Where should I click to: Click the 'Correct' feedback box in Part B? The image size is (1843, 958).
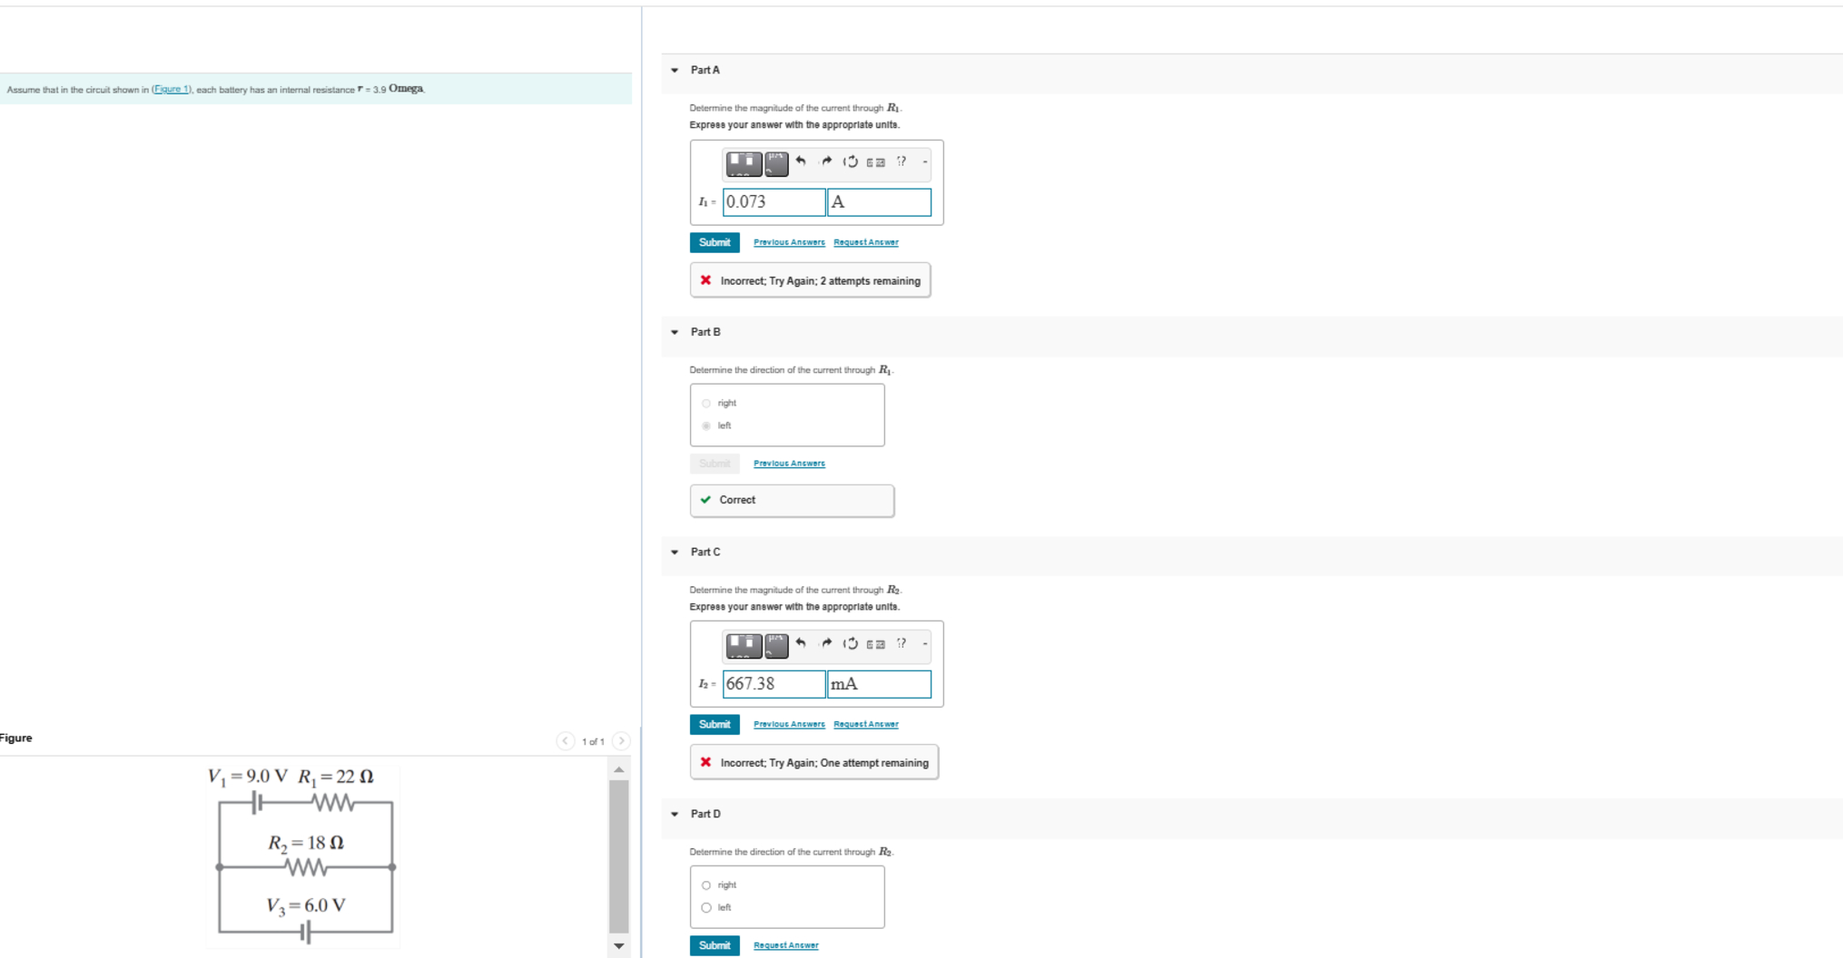tap(792, 501)
